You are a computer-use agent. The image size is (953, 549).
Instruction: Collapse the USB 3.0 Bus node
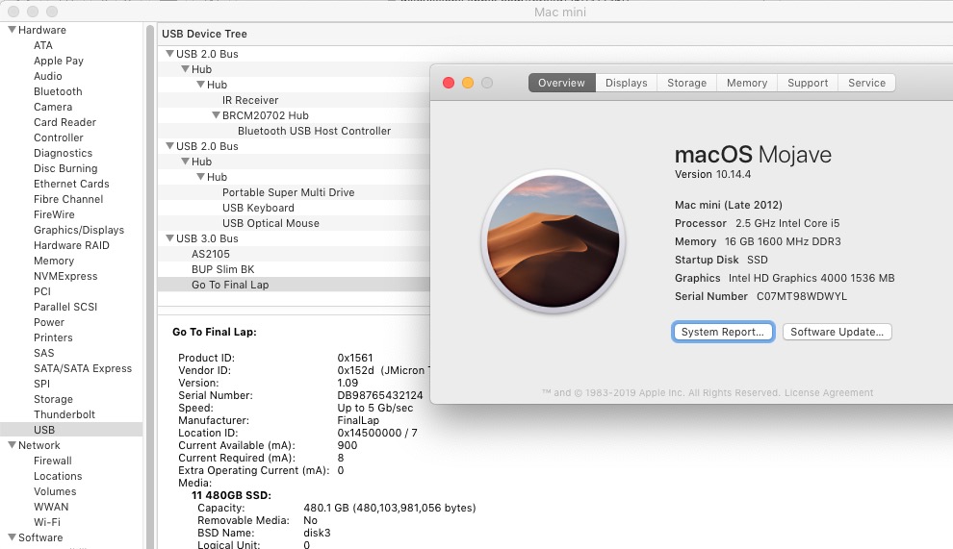pos(169,238)
